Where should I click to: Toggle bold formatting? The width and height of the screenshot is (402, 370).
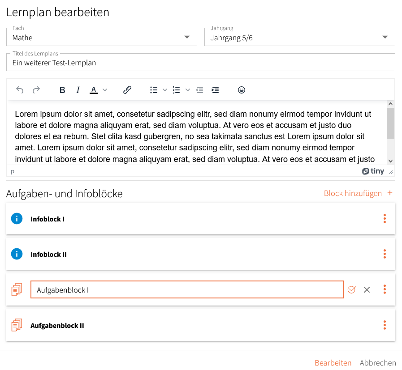point(62,90)
